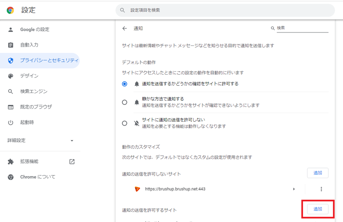This screenshot has width=343, height=222.
Task: Focus the 検索 field in 通知 header
Action: click(302, 28)
